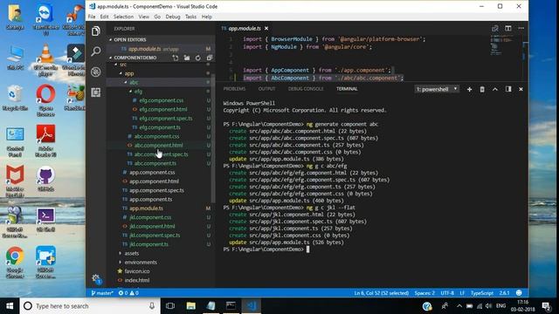
Task: Open jkl.component.css in Explorer
Action: 150,217
